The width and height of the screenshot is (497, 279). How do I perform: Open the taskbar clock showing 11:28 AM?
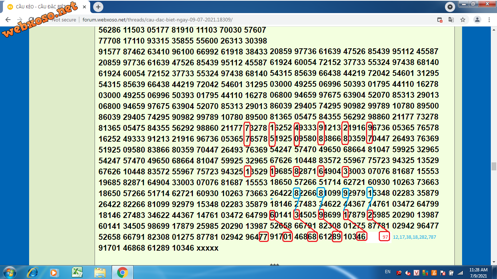coord(478,272)
